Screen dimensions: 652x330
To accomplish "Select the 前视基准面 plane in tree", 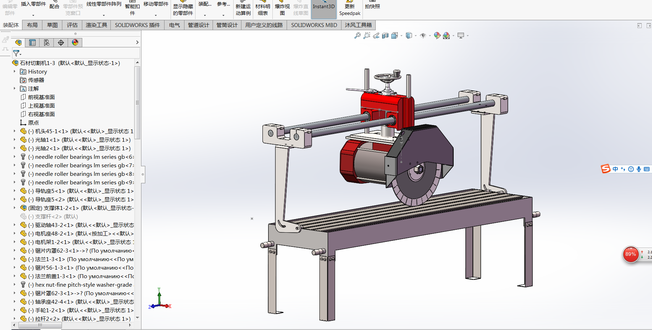I will pyautogui.click(x=38, y=97).
